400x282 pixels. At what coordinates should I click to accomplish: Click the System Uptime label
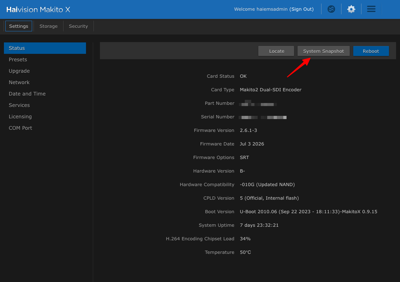click(x=216, y=225)
